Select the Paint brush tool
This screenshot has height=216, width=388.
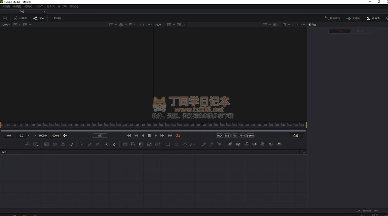(71, 144)
